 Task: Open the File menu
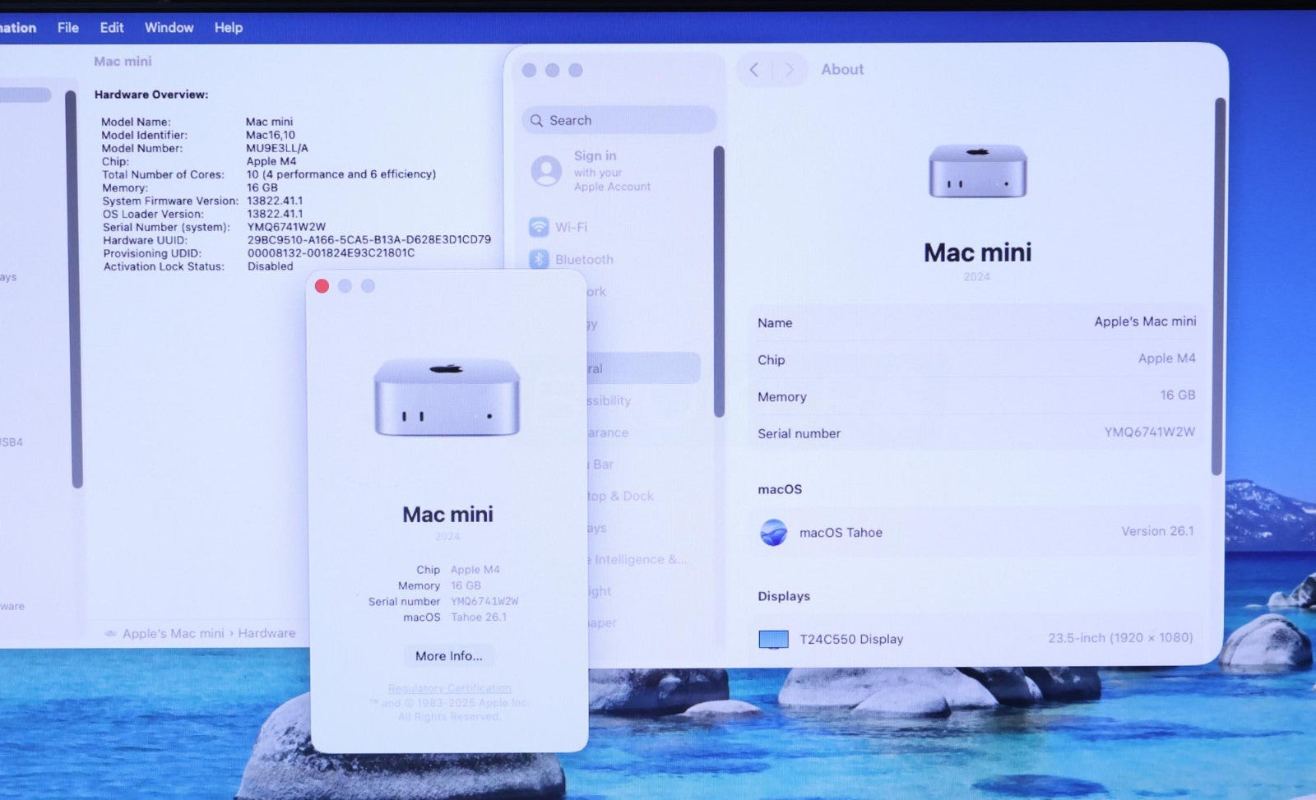(x=68, y=27)
